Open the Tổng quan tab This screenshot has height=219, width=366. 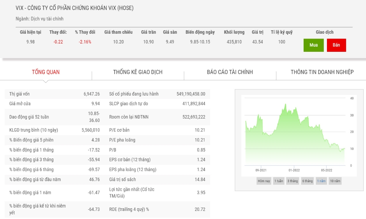point(46,72)
